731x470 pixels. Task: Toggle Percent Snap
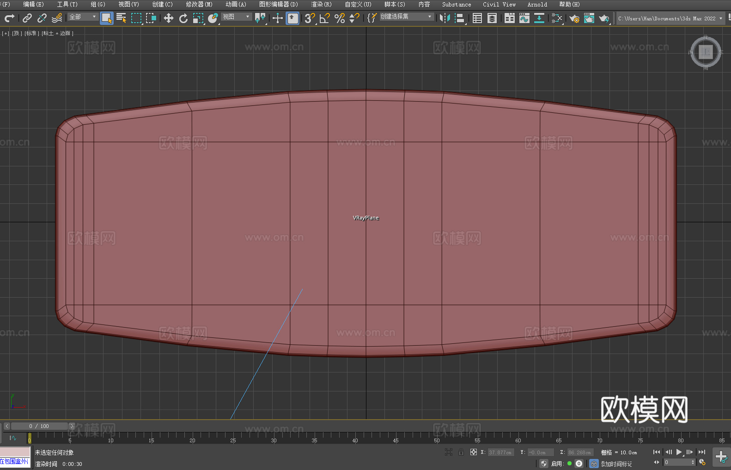pos(340,18)
